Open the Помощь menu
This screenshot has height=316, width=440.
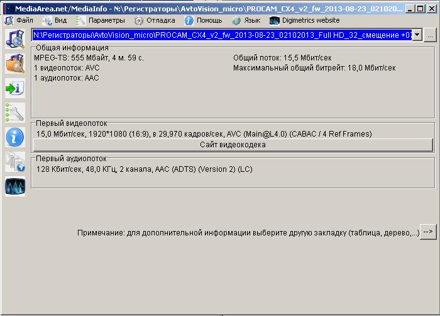coord(203,20)
